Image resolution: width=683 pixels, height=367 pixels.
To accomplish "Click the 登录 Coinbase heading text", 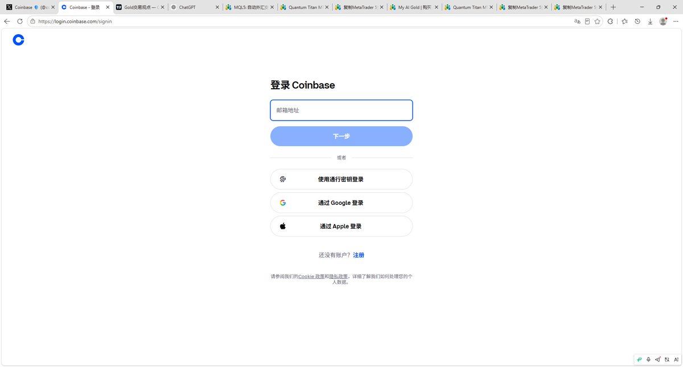I will [x=303, y=85].
